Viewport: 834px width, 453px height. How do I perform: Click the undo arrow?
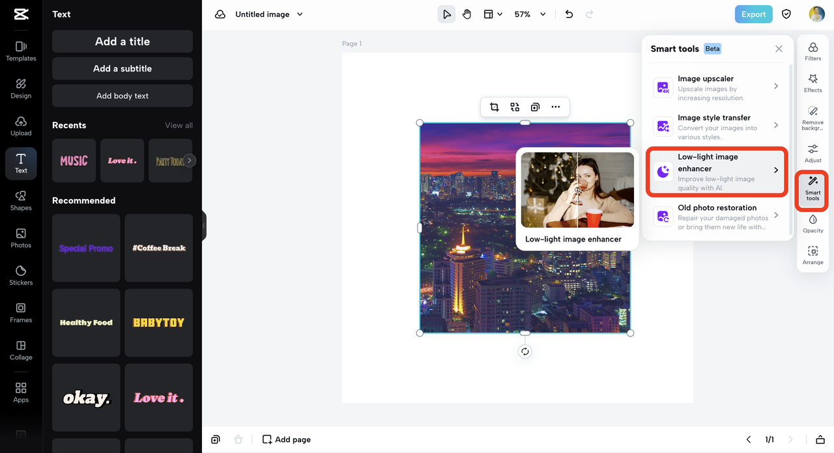569,14
